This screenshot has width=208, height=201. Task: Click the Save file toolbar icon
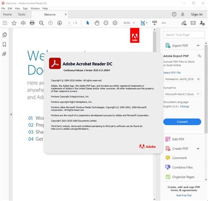pos(5,23)
